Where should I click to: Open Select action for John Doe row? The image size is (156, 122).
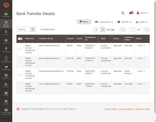pos(141,58)
